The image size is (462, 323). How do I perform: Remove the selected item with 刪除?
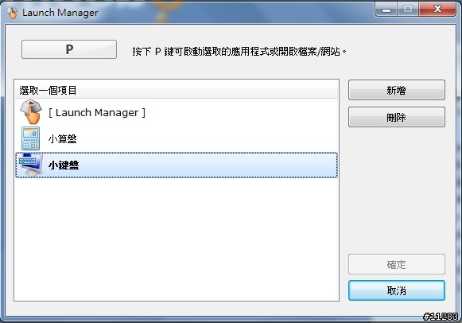coord(397,117)
